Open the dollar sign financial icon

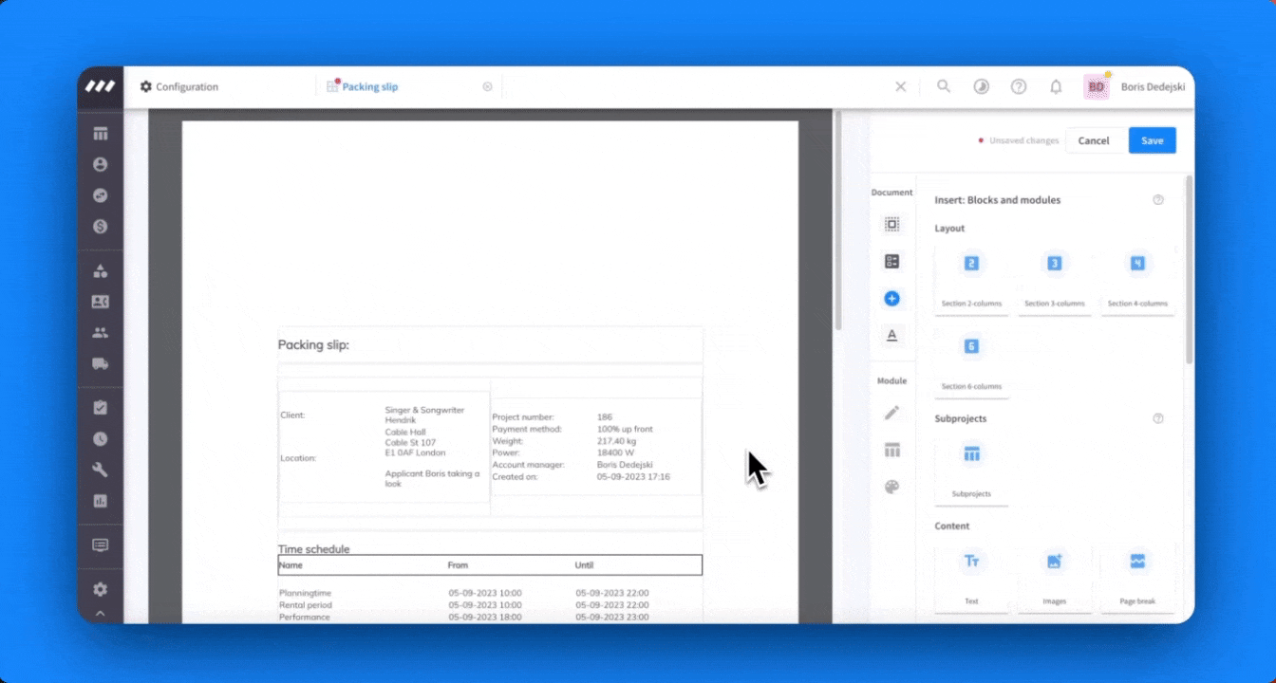(x=100, y=227)
